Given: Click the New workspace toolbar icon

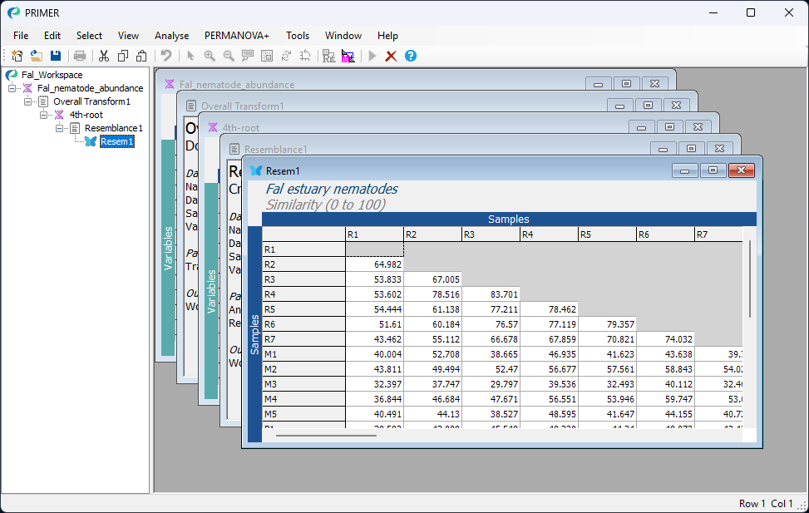Looking at the screenshot, I should click(17, 56).
